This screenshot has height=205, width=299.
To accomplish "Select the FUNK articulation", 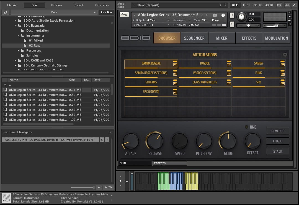I will (x=259, y=73).
